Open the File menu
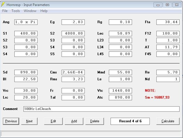 [5, 11]
